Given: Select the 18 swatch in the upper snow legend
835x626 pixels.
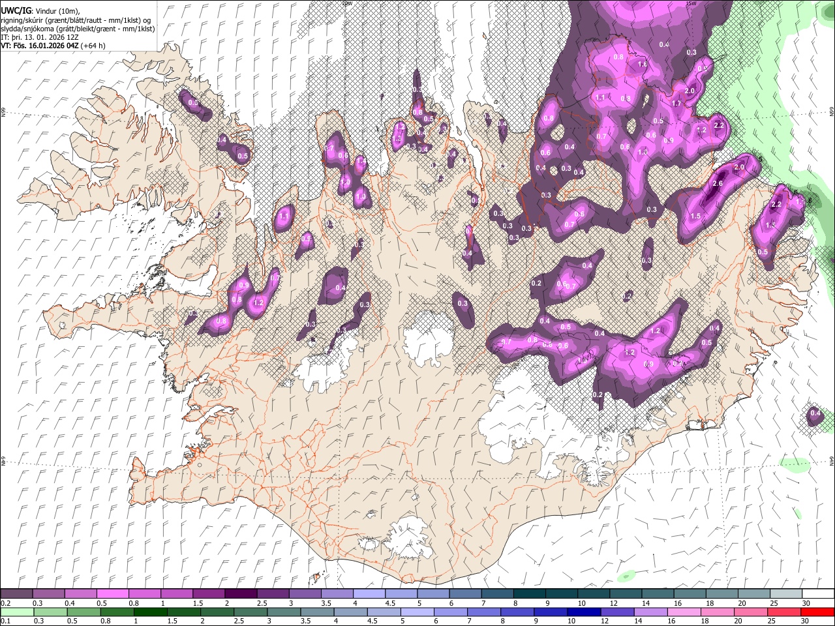Looking at the screenshot, I should coord(721,594).
